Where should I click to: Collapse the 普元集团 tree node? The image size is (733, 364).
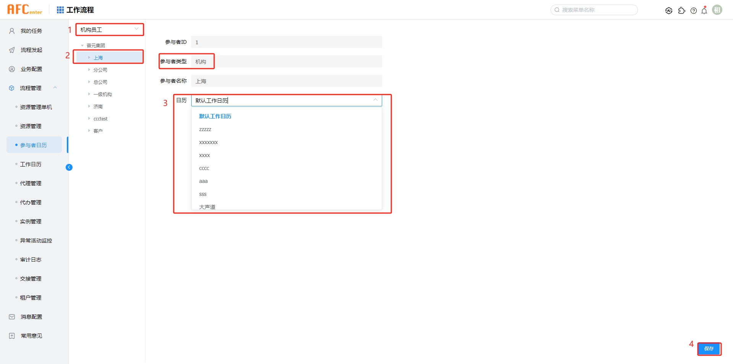[82, 45]
